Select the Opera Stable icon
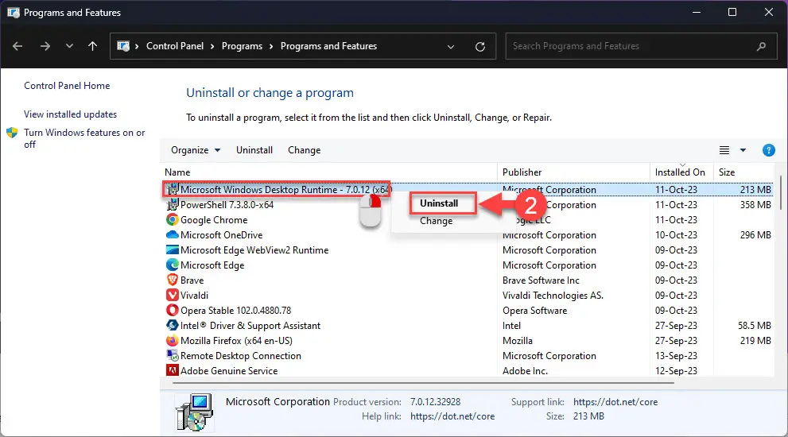 [173, 310]
